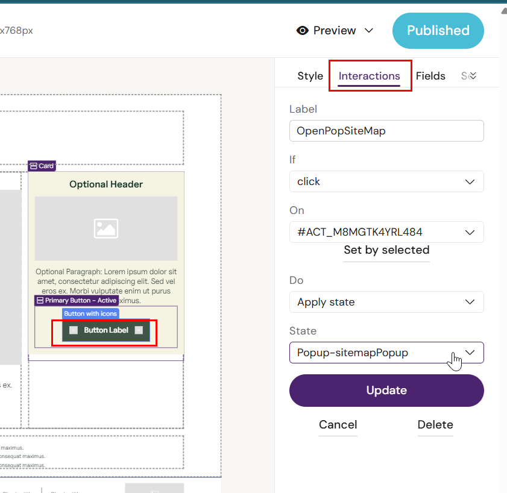Image resolution: width=507 pixels, height=493 pixels.
Task: Click the Cancel link
Action: tap(338, 425)
